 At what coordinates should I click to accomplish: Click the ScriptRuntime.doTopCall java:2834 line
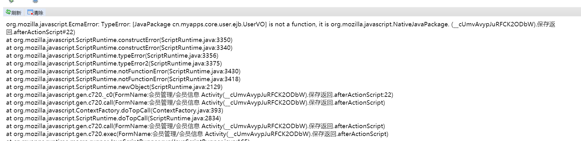point(114,118)
